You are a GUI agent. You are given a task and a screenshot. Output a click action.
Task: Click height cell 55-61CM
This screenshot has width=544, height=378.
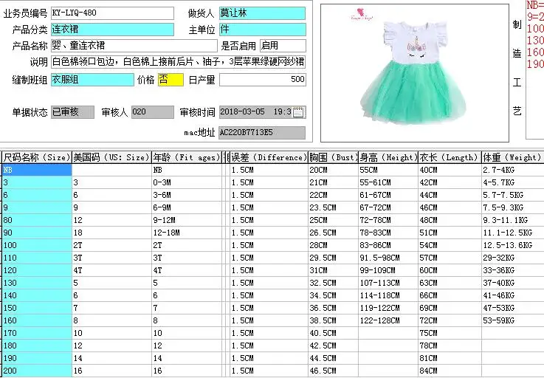388,182
